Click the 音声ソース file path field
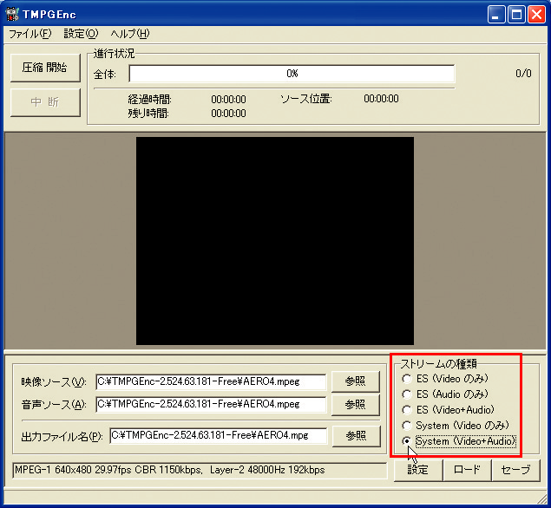Viewport: 551px width, 508px height. (x=211, y=405)
